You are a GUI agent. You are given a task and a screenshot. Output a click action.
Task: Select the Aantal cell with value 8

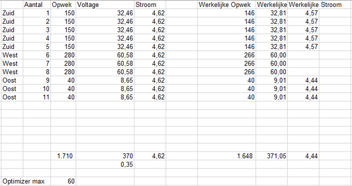37,72
